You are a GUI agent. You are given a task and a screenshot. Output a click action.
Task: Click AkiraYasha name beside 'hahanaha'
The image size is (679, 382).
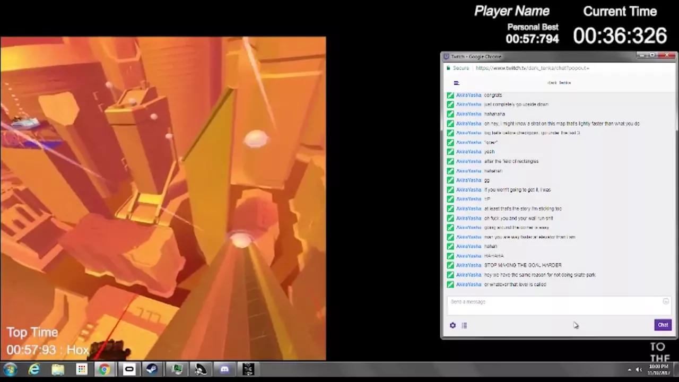pyautogui.click(x=468, y=114)
